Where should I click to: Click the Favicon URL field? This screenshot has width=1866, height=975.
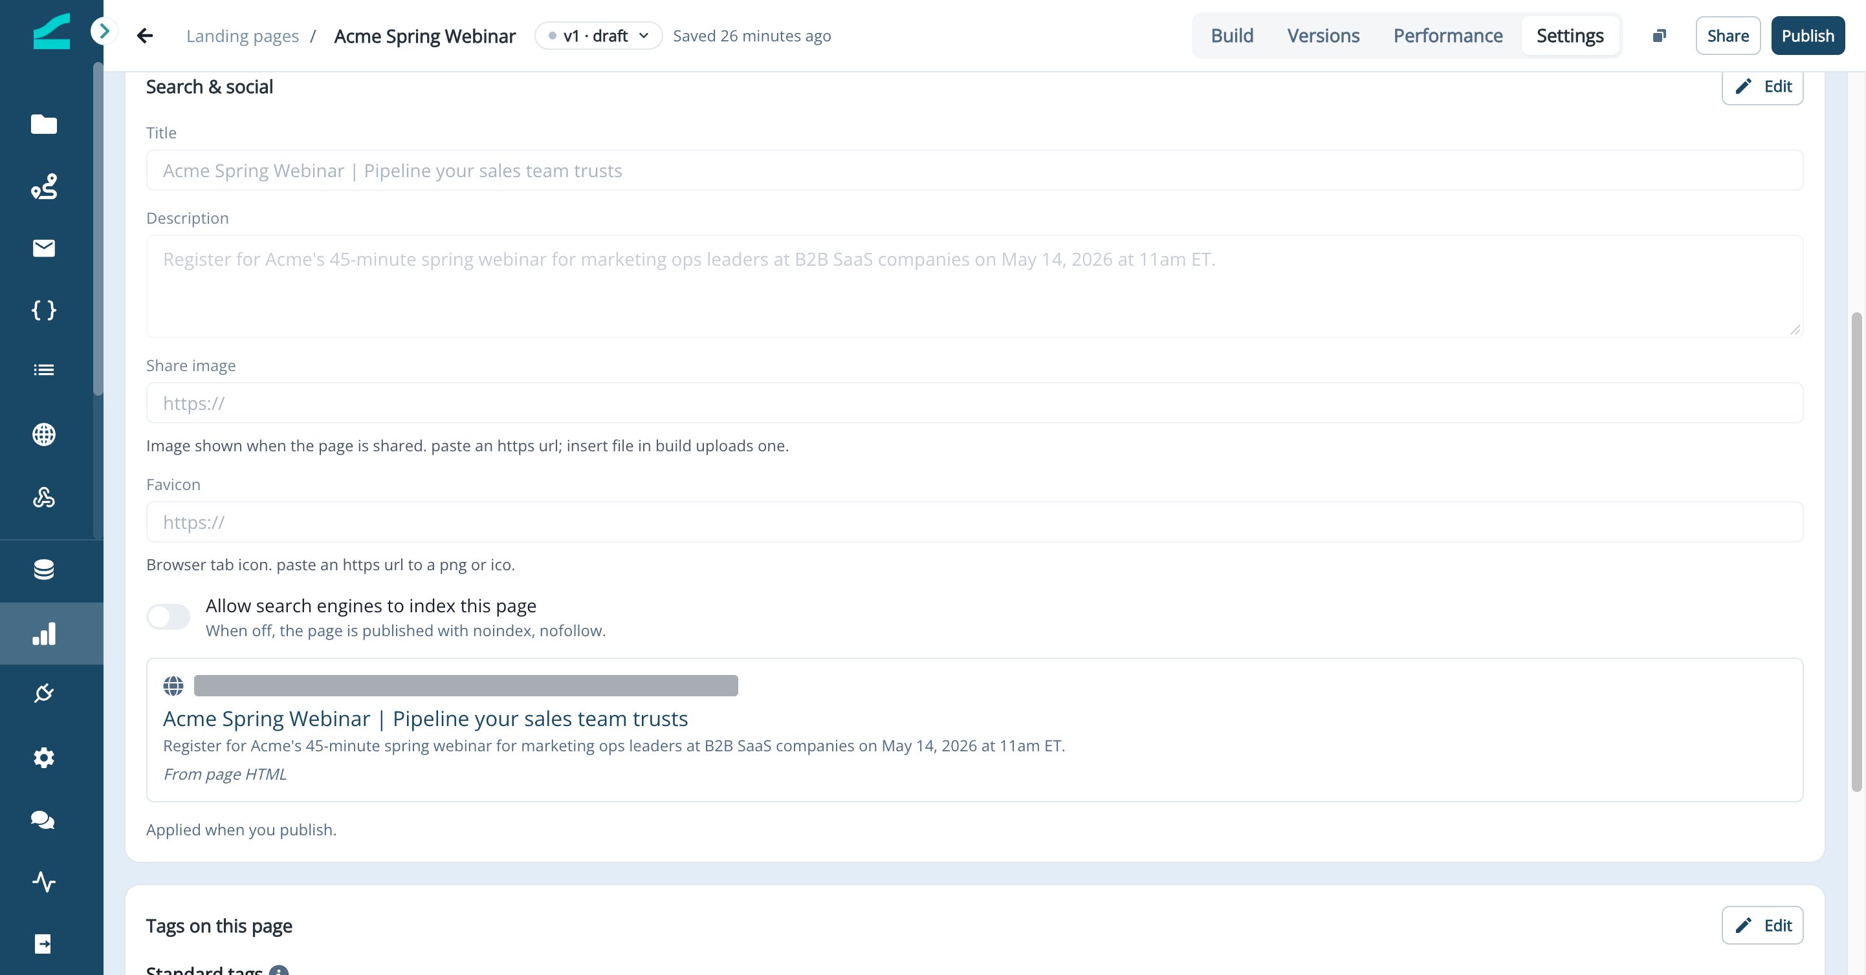(974, 522)
